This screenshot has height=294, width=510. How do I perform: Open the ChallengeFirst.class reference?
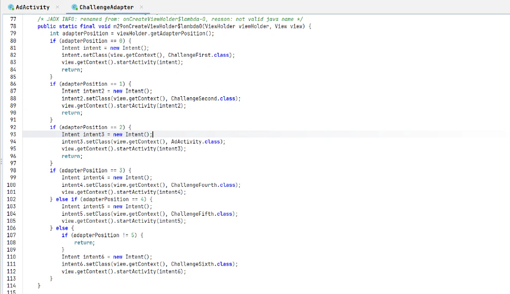198,55
